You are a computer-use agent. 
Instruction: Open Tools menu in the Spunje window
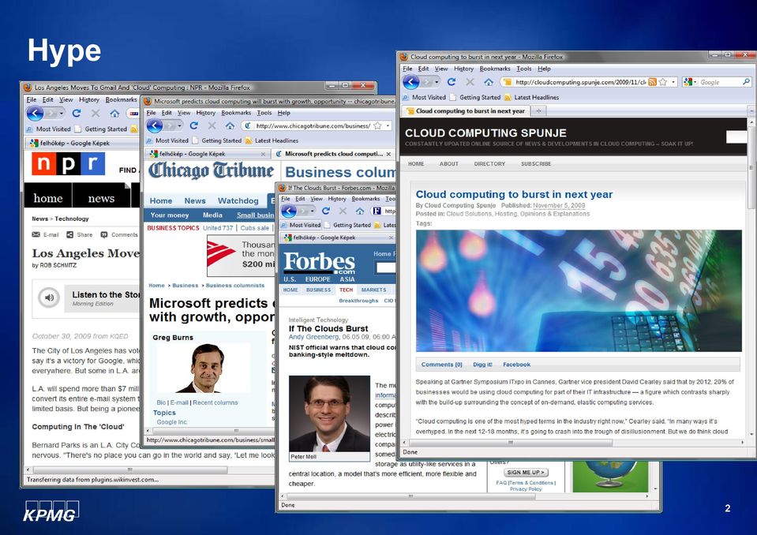[524, 69]
